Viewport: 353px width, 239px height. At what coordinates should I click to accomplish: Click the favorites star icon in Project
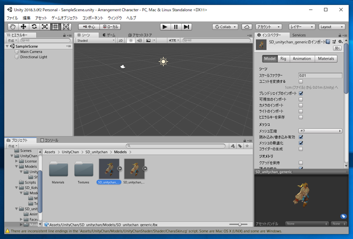247,146
